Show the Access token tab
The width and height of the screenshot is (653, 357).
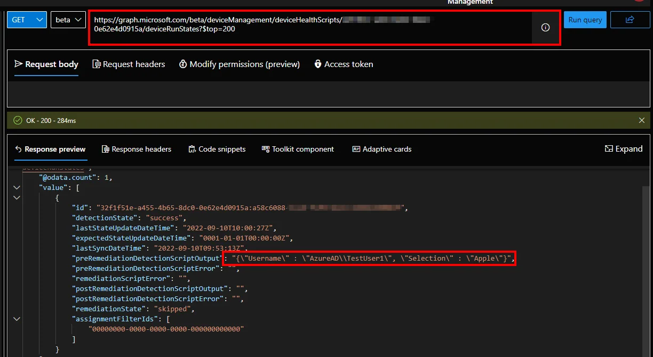click(344, 64)
